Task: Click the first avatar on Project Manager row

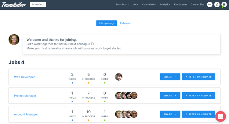Action: [x=118, y=96]
